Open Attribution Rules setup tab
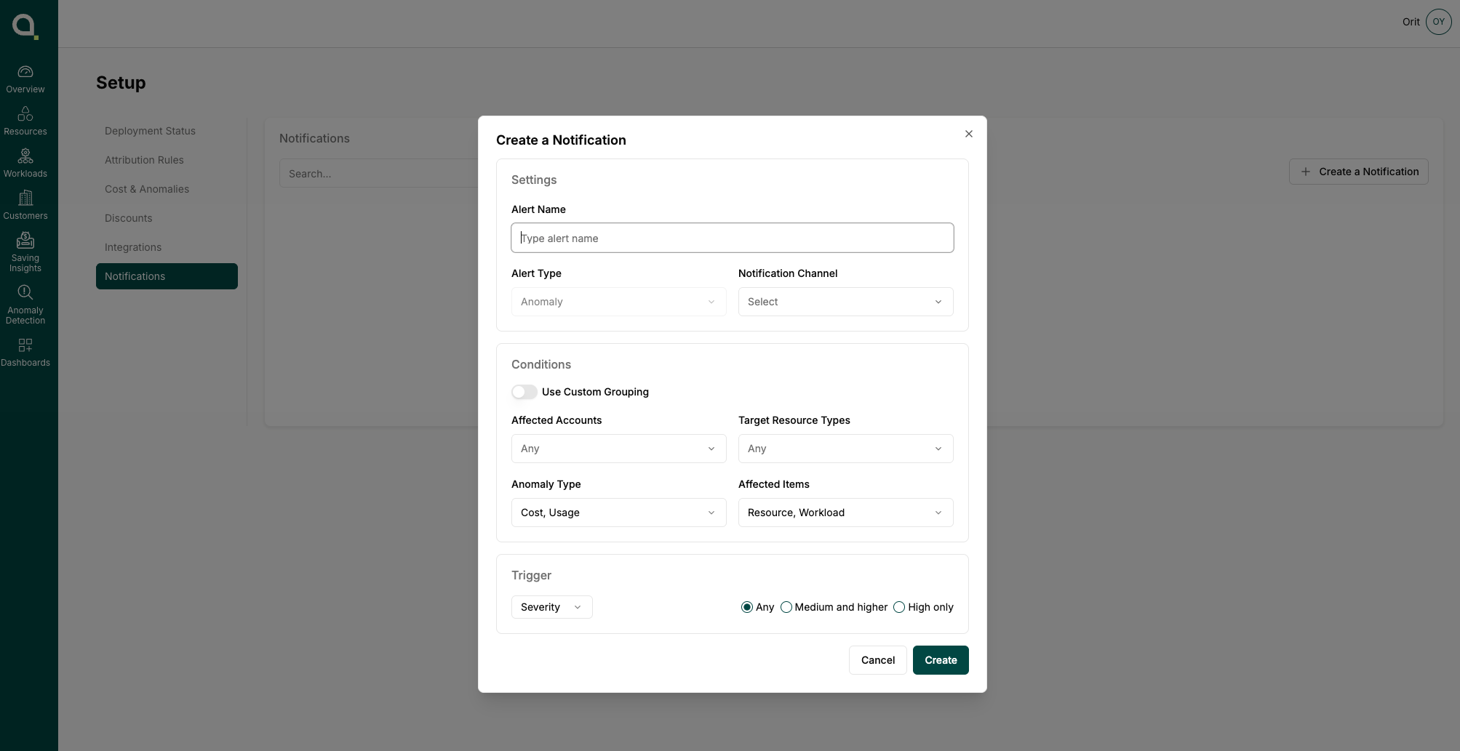The height and width of the screenshot is (751, 1460). (x=167, y=160)
